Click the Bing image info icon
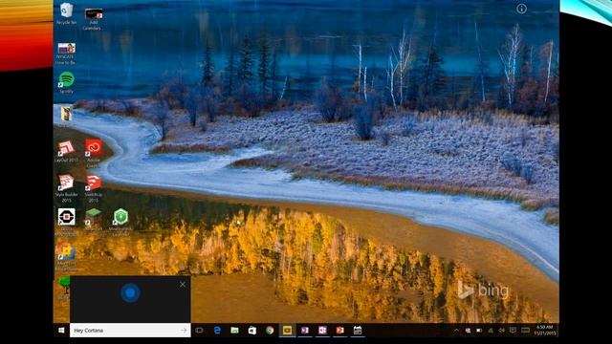This screenshot has width=612, height=344. coord(521,9)
